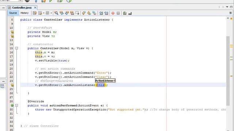Click the hint bulb beside 'private View v'
The image size is (234, 131).
pos(12,36)
